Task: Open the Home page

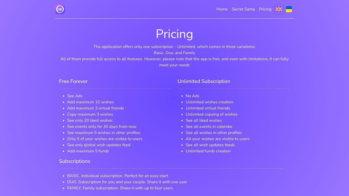Action: (222, 9)
